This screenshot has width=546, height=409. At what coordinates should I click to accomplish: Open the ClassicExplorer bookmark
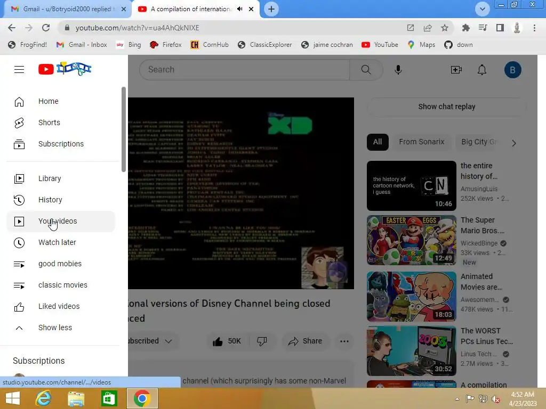(x=265, y=45)
